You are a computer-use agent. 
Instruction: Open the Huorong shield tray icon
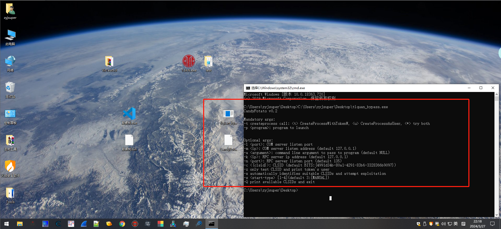pyautogui.click(x=431, y=224)
